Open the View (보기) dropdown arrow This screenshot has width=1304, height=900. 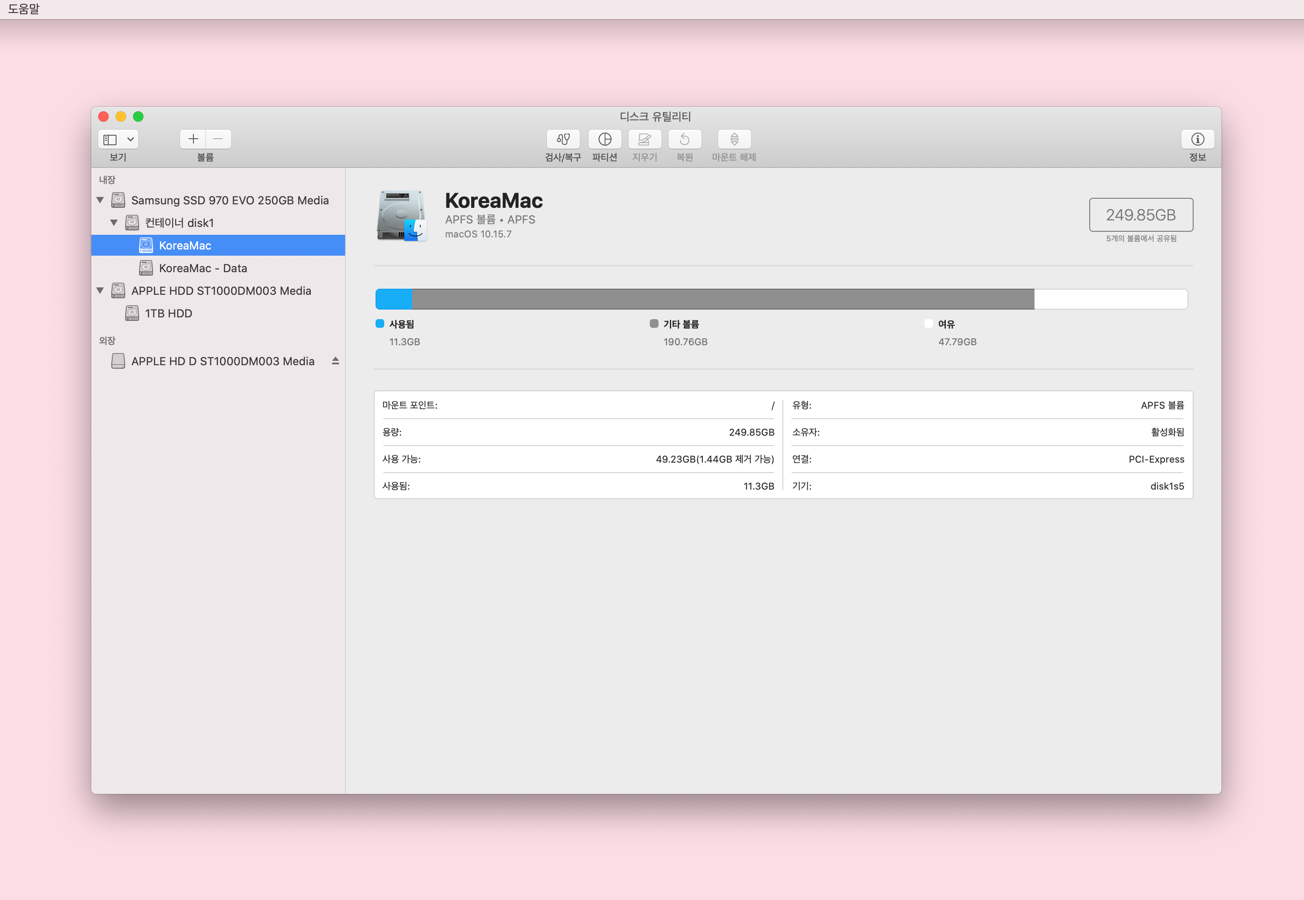click(x=130, y=139)
